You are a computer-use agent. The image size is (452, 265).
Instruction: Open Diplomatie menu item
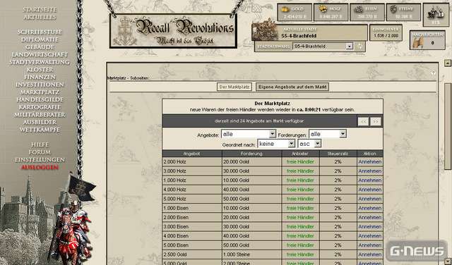pos(40,39)
